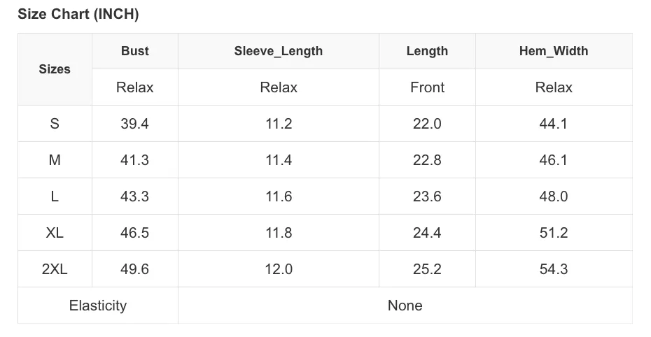Click the Size Chart (INCH) heading
The width and height of the screenshot is (651, 337).
(x=78, y=14)
